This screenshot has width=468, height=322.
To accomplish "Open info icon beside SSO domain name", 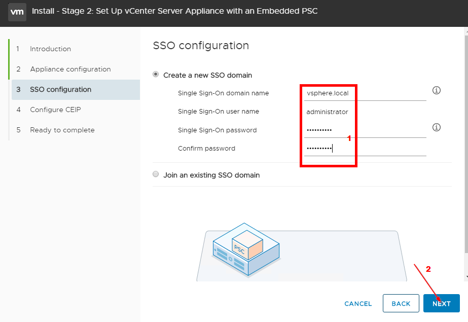I will coord(437,90).
